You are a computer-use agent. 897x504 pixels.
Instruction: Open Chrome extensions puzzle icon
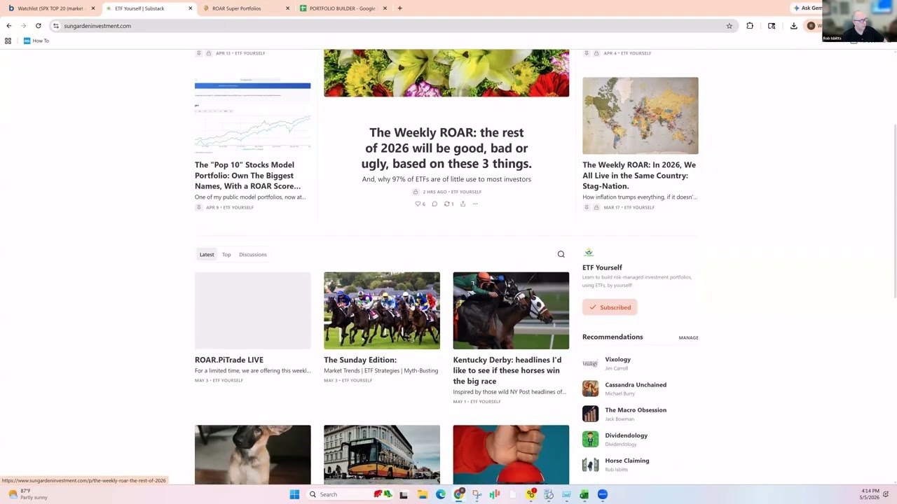(750, 26)
